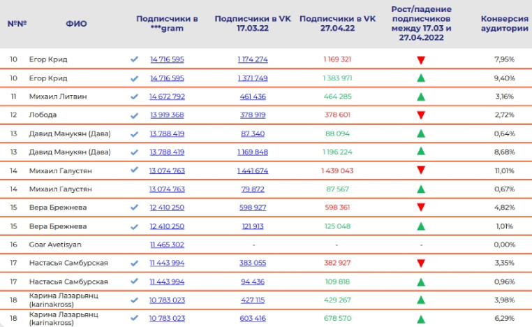This screenshot has height=327, width=532.
Task: Click the ФИО column header
Action: (76, 23)
